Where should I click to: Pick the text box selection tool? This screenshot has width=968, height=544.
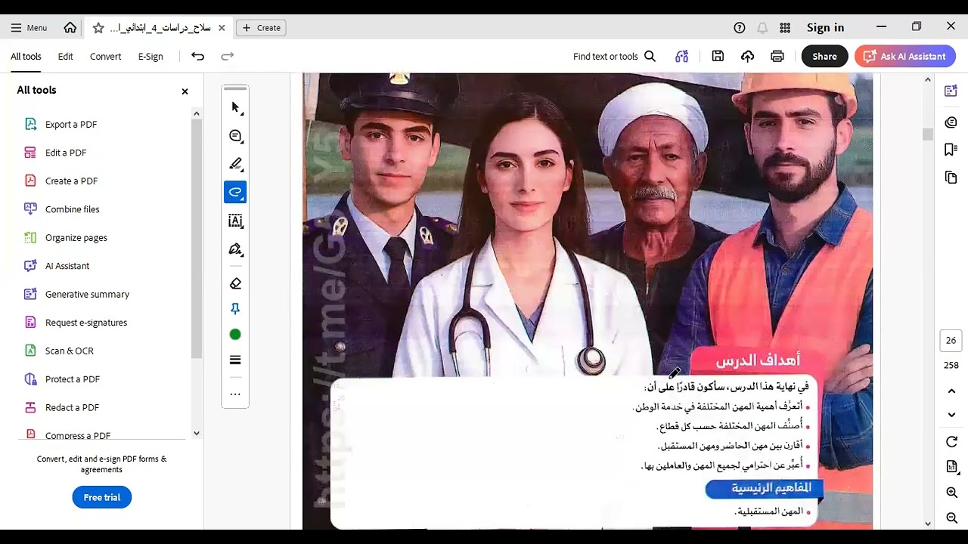pyautogui.click(x=235, y=221)
